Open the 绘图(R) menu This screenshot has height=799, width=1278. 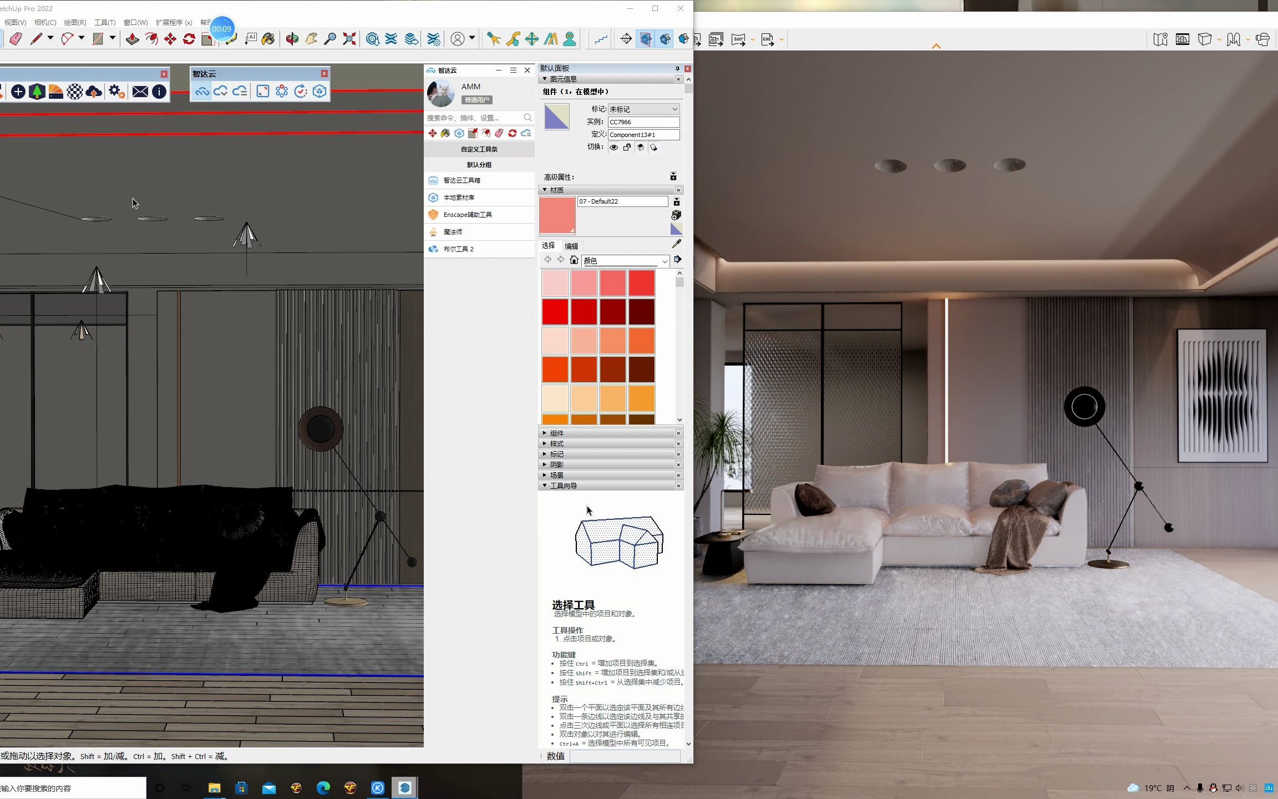pyautogui.click(x=75, y=22)
